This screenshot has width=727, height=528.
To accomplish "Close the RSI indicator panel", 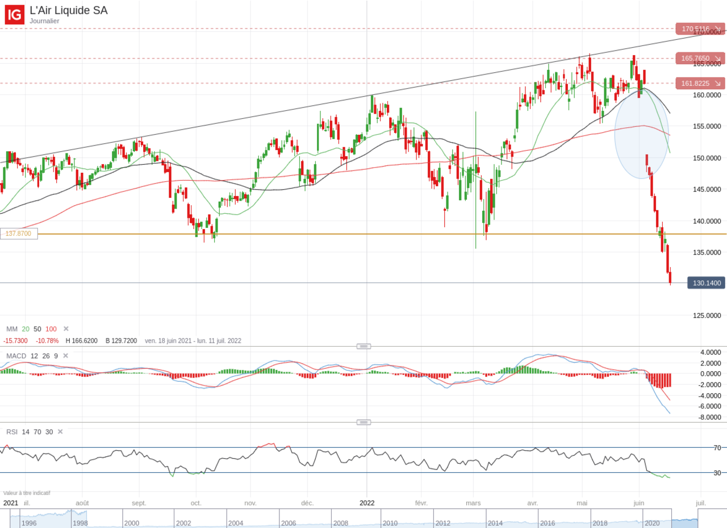I will 60,432.
